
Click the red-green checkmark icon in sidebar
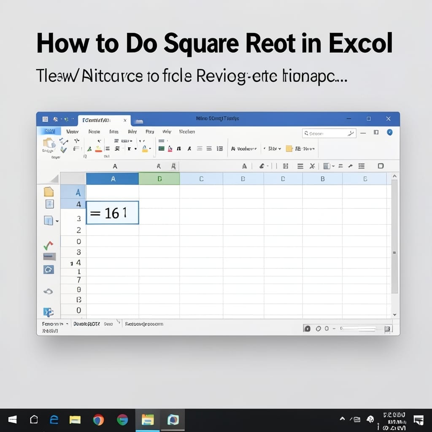(48, 245)
